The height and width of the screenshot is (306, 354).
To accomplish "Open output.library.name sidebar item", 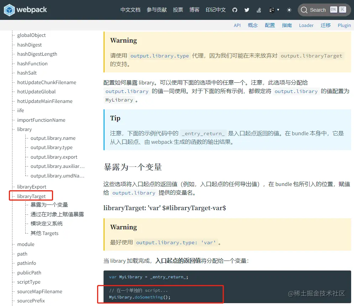I will pyautogui.click(x=53, y=138).
